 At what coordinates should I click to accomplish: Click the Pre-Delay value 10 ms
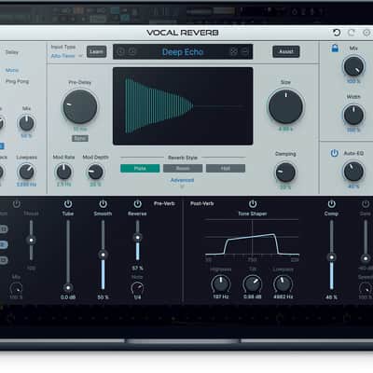tap(80, 129)
